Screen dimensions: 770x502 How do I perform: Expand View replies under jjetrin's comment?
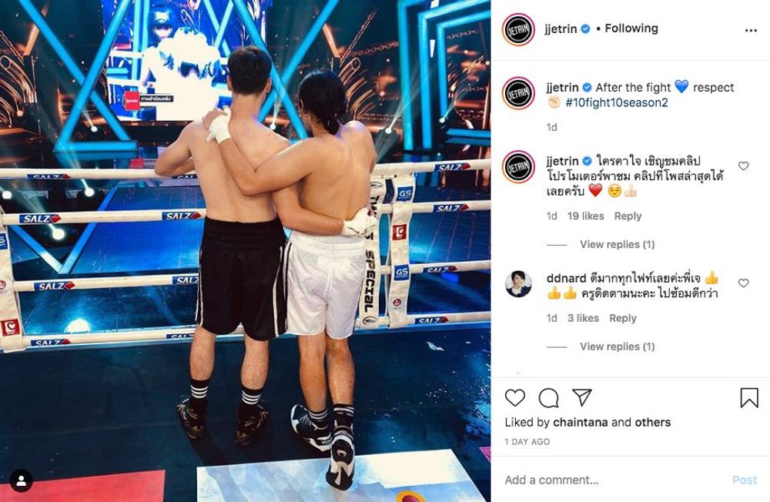point(618,244)
